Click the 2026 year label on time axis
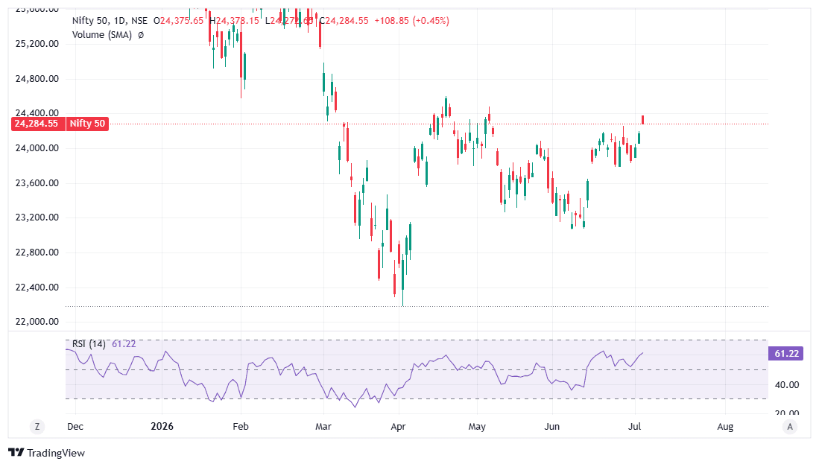This screenshot has height=467, width=819. (162, 426)
